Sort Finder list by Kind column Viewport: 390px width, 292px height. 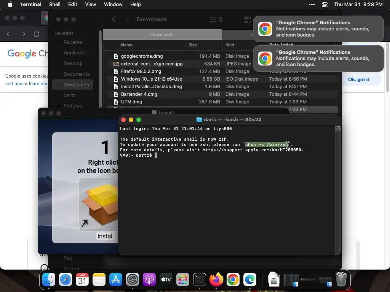[230, 45]
